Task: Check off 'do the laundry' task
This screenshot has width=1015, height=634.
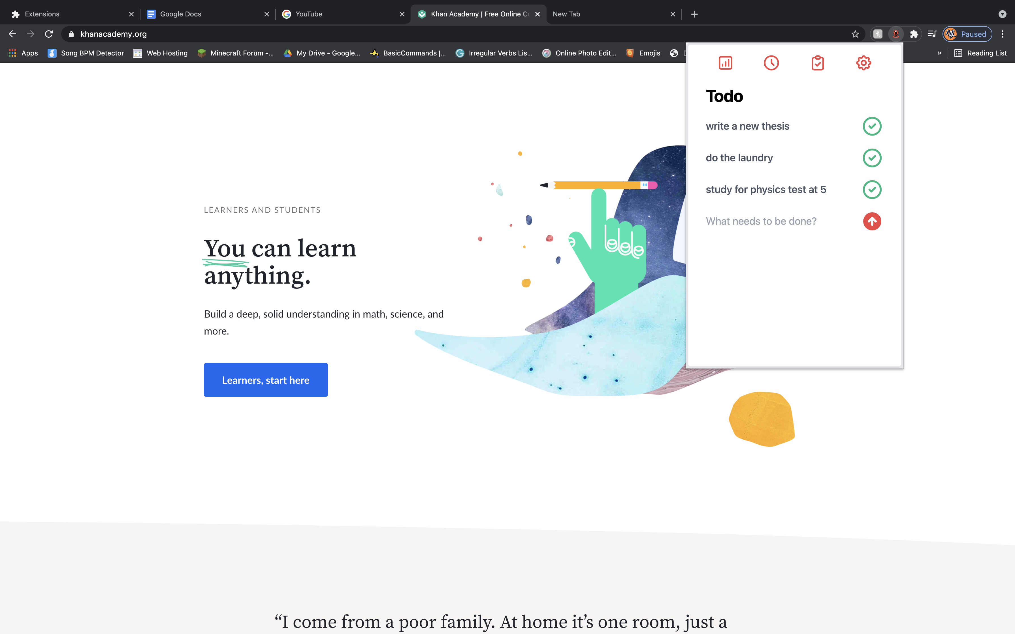Action: 872,158
